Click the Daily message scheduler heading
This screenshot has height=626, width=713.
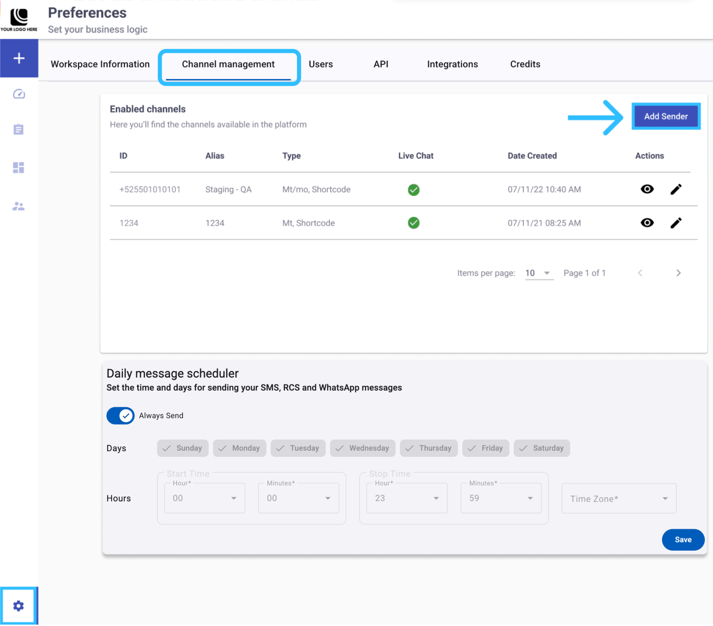(173, 374)
